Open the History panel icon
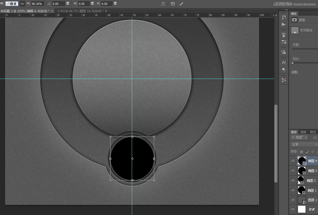 [x=284, y=17]
